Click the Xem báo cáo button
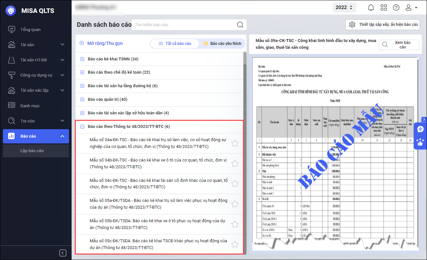The width and height of the screenshot is (427, 260). 399,45
